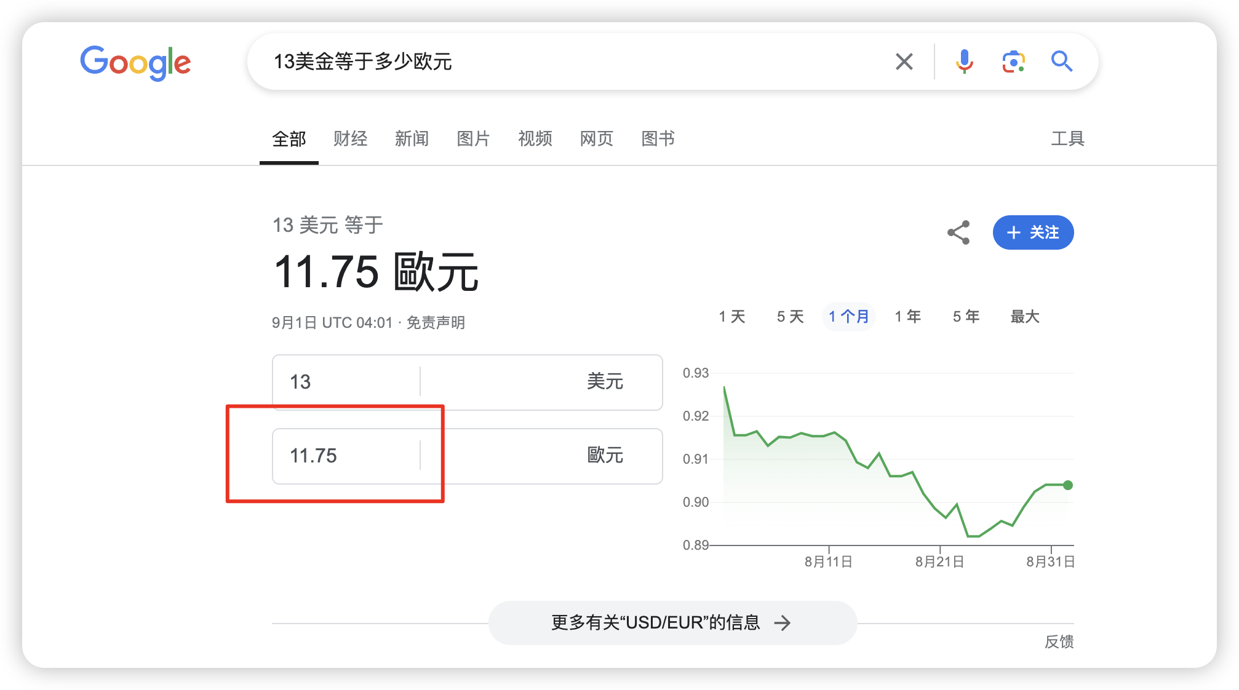The width and height of the screenshot is (1239, 690).
Task: Switch to the 最大 time range
Action: click(x=1024, y=317)
